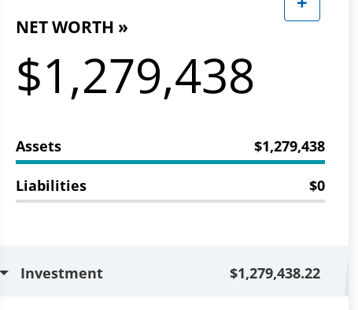Viewport: 358px width, 310px height.
Task: Click the teal Assets progress bar
Action: [x=170, y=162]
